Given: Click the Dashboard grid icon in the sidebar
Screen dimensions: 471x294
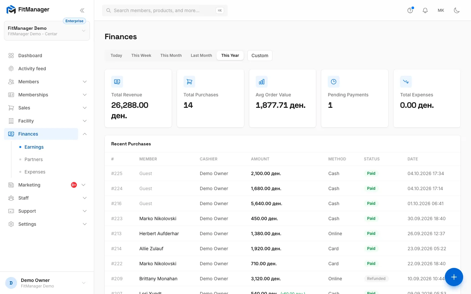Looking at the screenshot, I should coord(11,56).
